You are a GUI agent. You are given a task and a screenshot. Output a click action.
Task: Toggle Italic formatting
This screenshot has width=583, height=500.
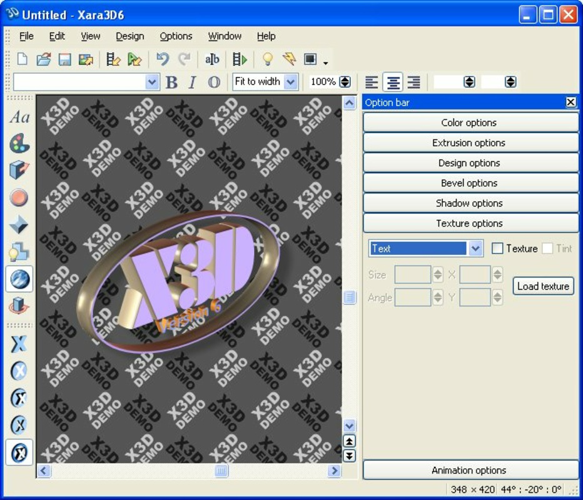coord(192,82)
